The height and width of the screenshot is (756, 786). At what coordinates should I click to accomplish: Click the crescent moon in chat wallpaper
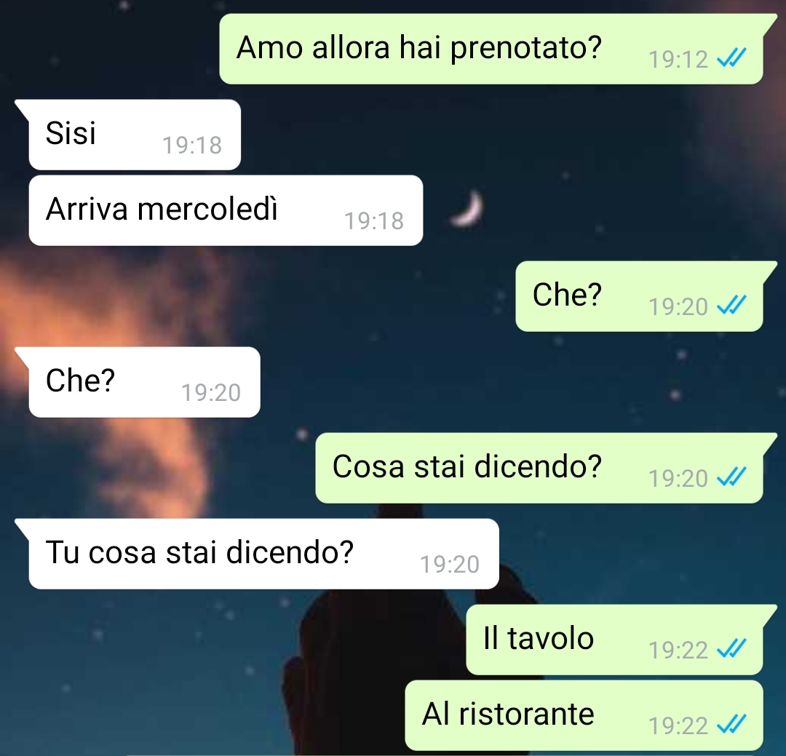[x=467, y=209]
